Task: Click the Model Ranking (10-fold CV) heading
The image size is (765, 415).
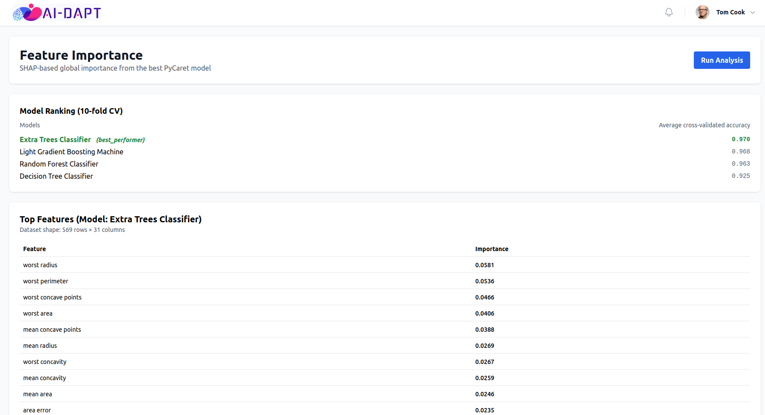Action: [x=71, y=111]
